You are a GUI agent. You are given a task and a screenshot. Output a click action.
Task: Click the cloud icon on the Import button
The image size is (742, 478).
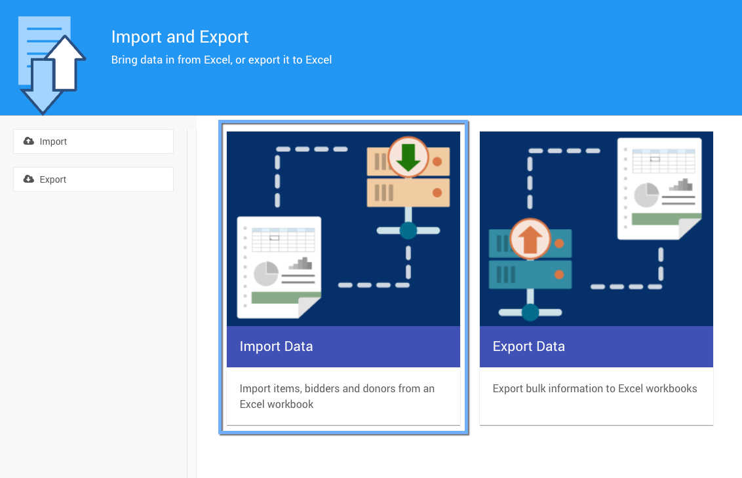point(29,141)
